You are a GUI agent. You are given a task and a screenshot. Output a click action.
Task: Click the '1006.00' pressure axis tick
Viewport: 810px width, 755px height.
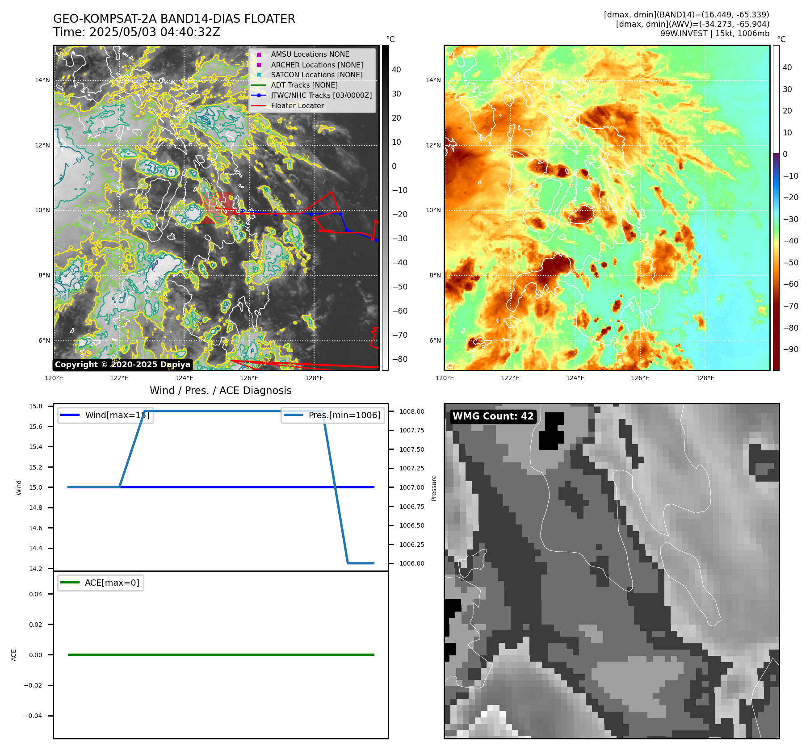(412, 563)
